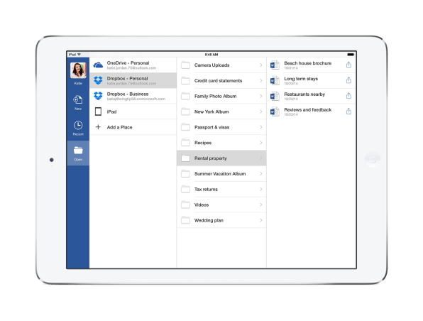The image size is (423, 321).
Task: Tap share icon next to Restaurants nearby
Action: pos(348,96)
